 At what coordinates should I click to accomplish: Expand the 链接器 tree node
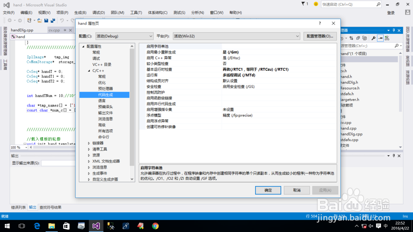click(x=89, y=143)
